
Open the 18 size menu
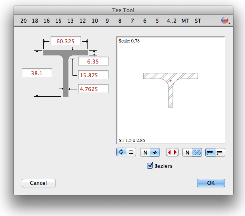(35, 21)
